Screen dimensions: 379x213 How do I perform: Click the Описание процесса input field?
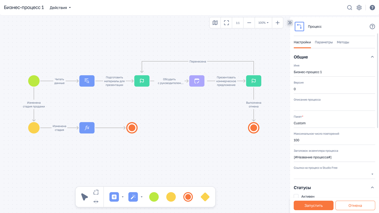(x=334, y=106)
